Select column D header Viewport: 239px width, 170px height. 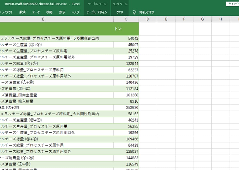[148, 19]
